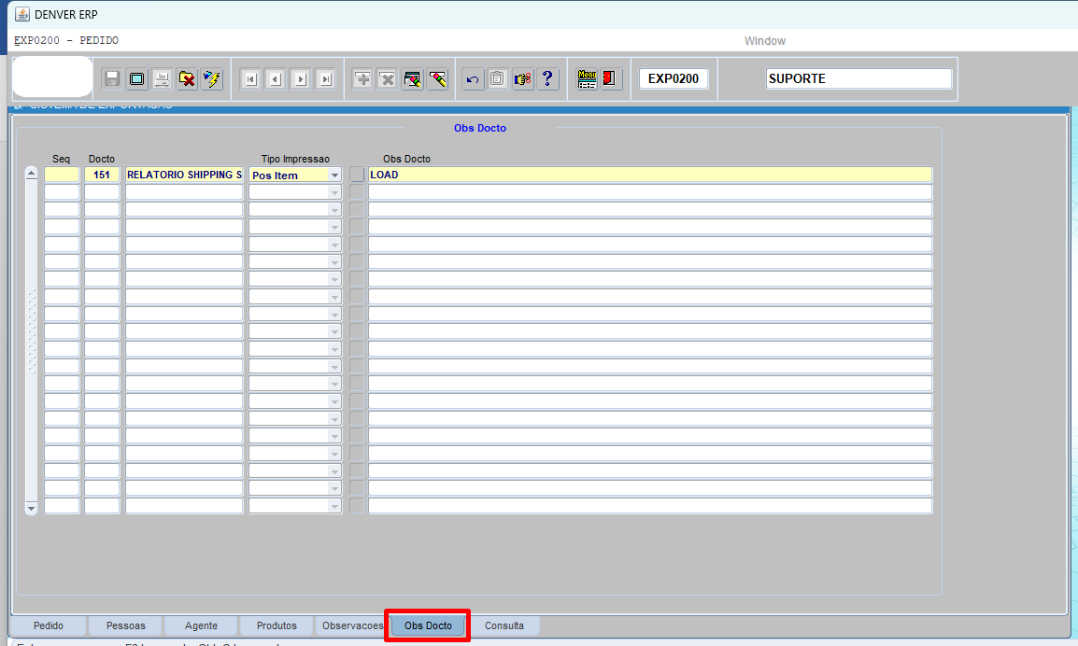Open help with the question mark icon

point(548,79)
